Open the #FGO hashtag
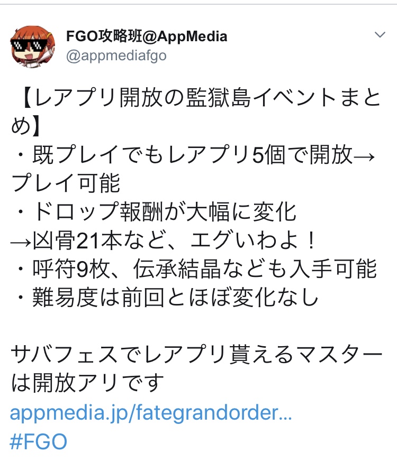This screenshot has height=472, width=397. coord(38,442)
